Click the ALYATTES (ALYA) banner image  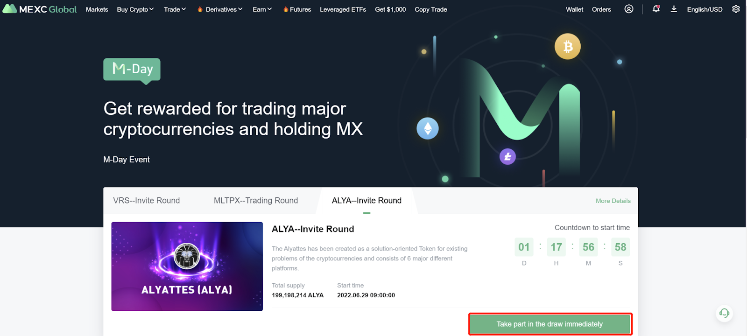[x=187, y=266]
